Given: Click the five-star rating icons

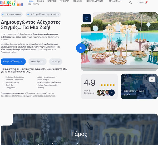Looking at the screenshot, I should click(108, 85).
